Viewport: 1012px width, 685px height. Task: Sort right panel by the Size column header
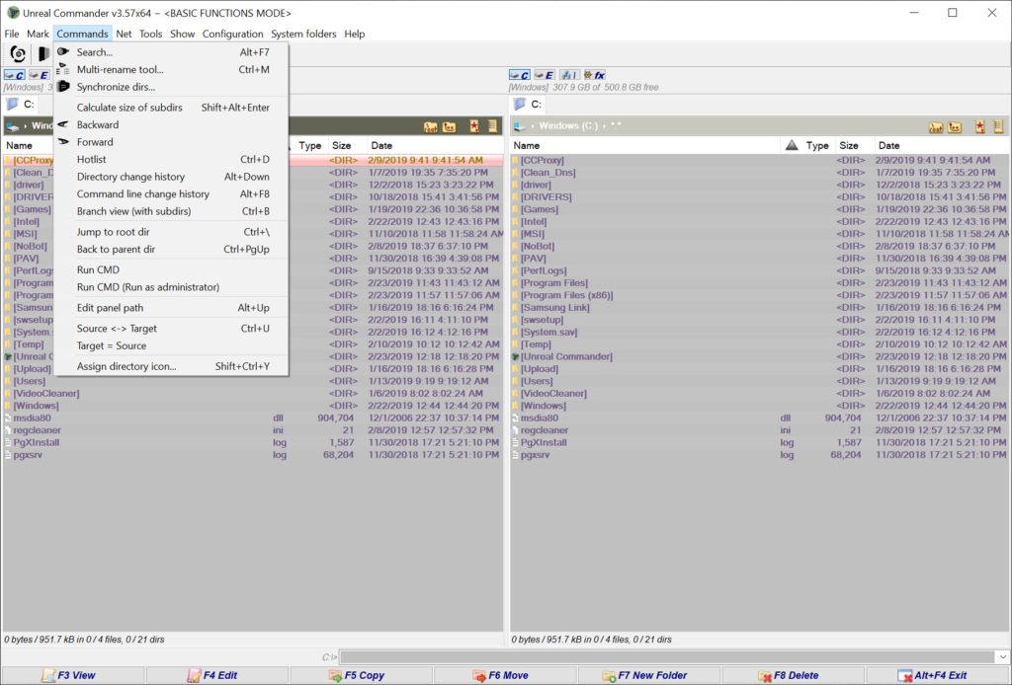point(855,146)
